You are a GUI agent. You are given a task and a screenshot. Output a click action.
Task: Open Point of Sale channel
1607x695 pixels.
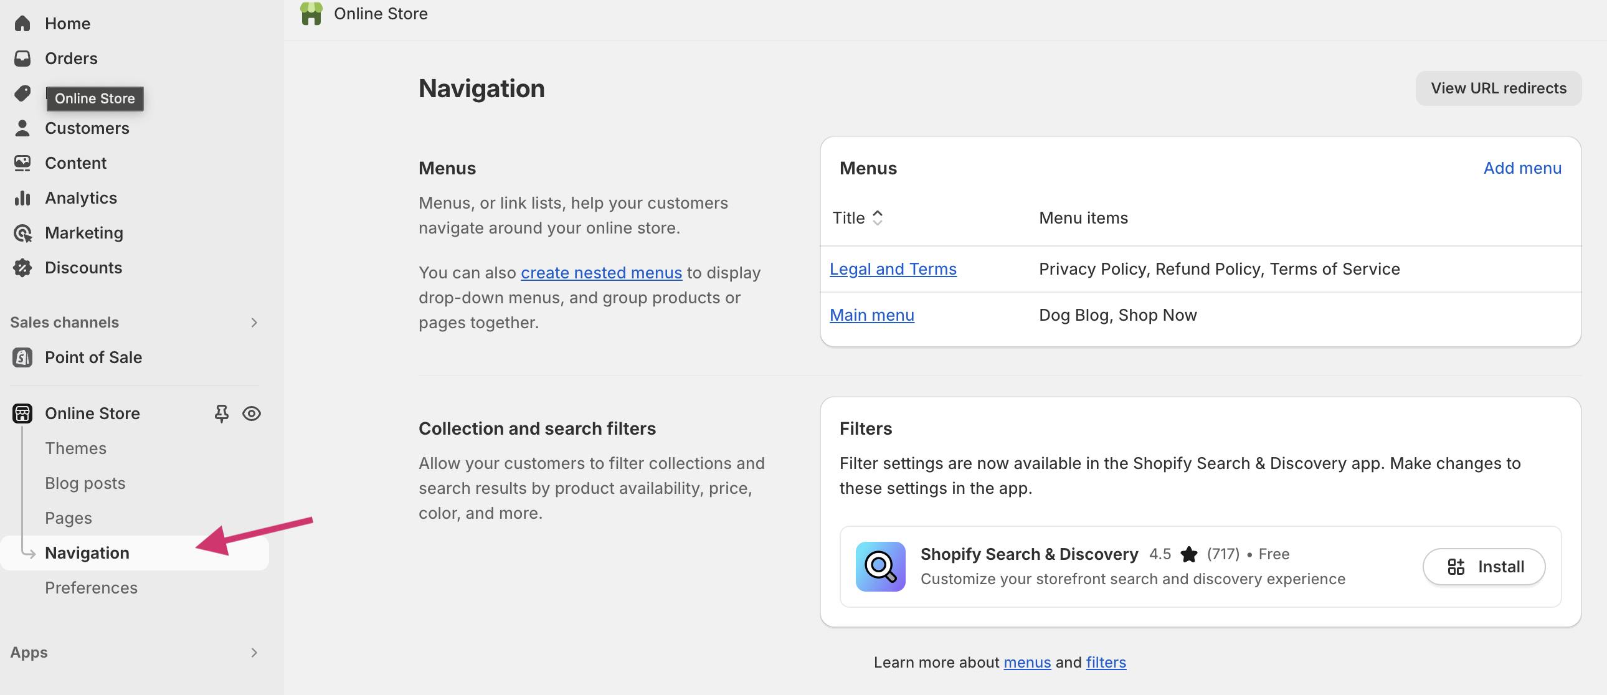coord(93,357)
